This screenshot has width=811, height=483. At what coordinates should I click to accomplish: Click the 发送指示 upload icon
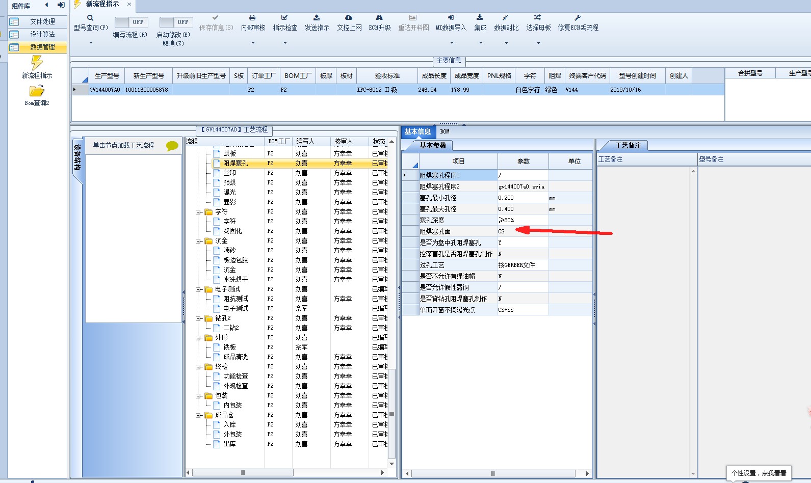point(317,18)
